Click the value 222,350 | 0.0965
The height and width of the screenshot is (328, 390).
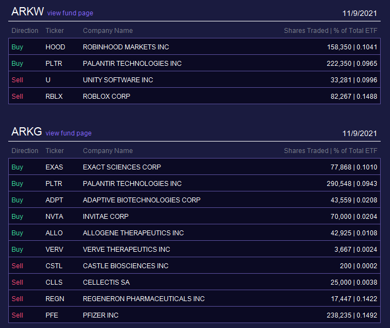point(352,63)
